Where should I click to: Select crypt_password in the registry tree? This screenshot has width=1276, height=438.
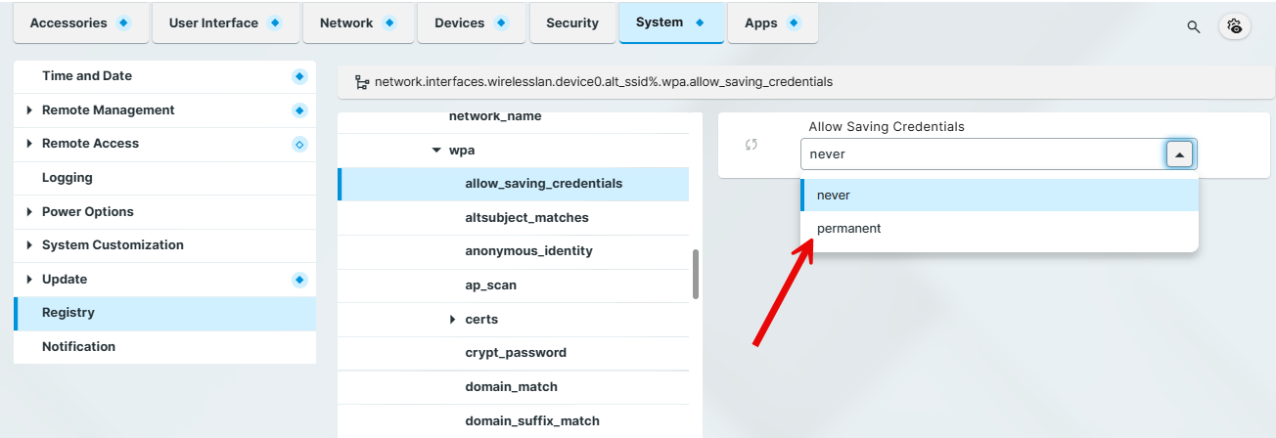click(x=516, y=353)
